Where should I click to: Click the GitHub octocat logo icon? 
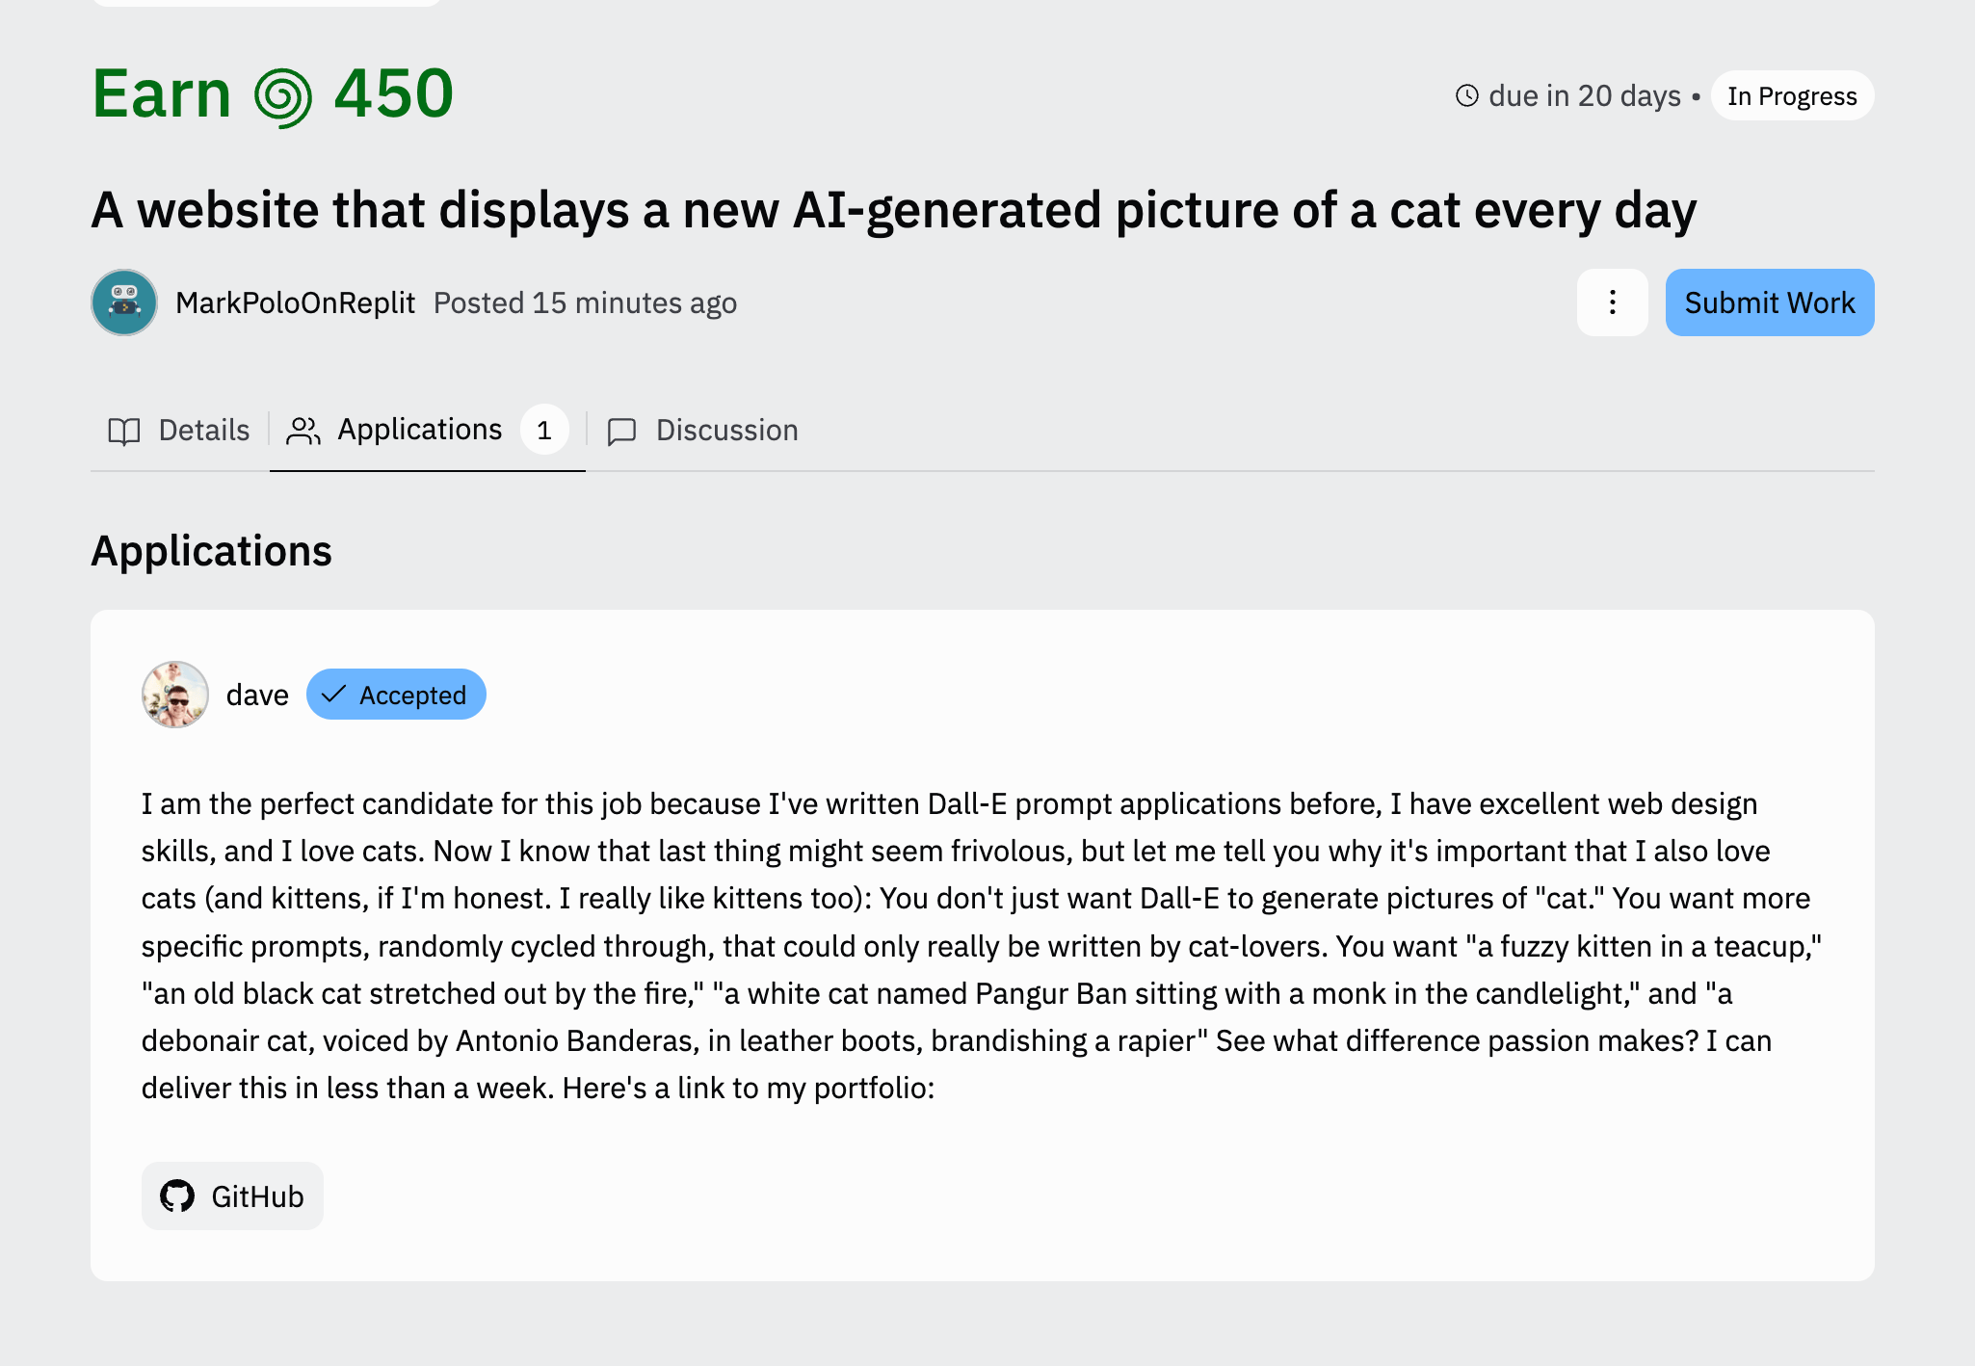(177, 1195)
